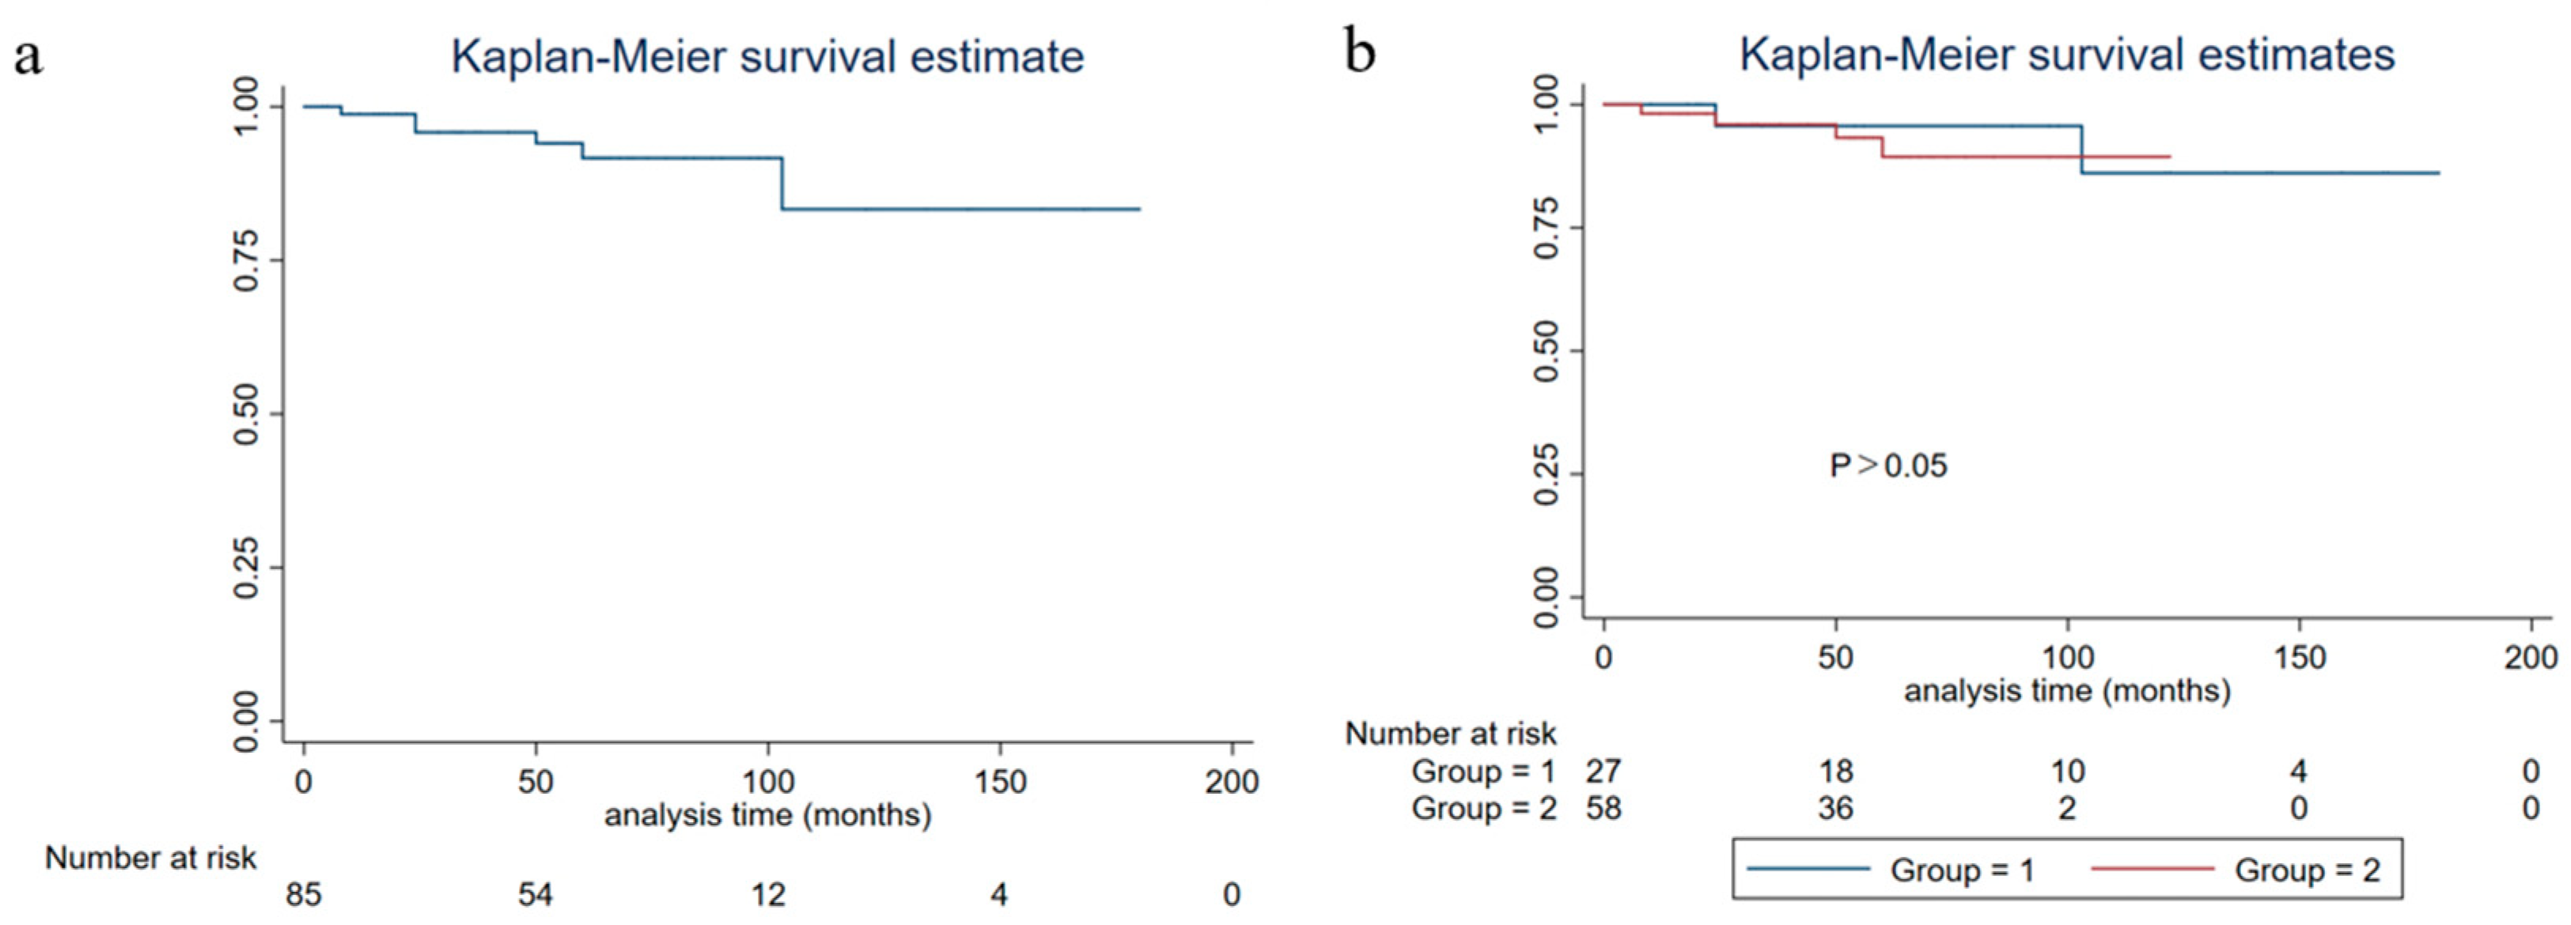2571x925 pixels.
Task: Select the "Group = 2" legend text label
Action: [x=2307, y=871]
